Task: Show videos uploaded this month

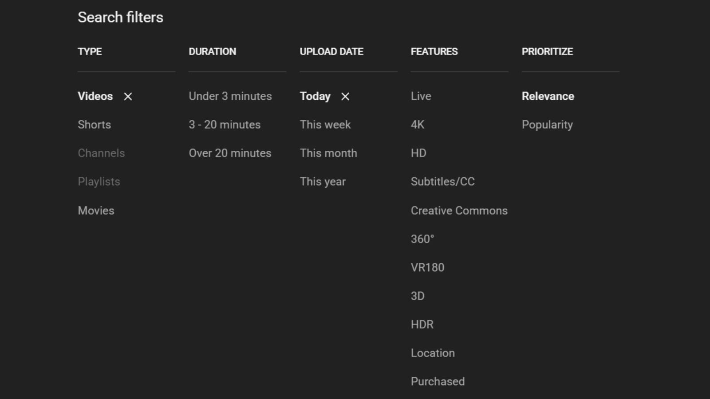Action: pyautogui.click(x=328, y=153)
